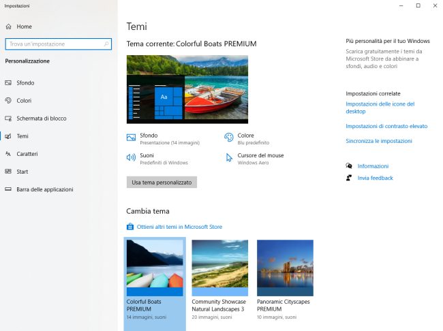Click the Colori palette icon in sidebar
Viewport: 443px width, 331px height.
[8, 101]
